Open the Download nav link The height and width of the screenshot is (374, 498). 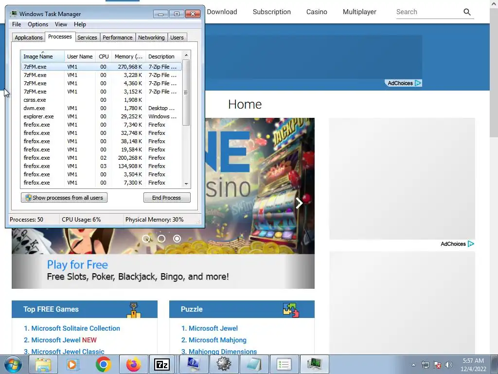click(x=222, y=12)
